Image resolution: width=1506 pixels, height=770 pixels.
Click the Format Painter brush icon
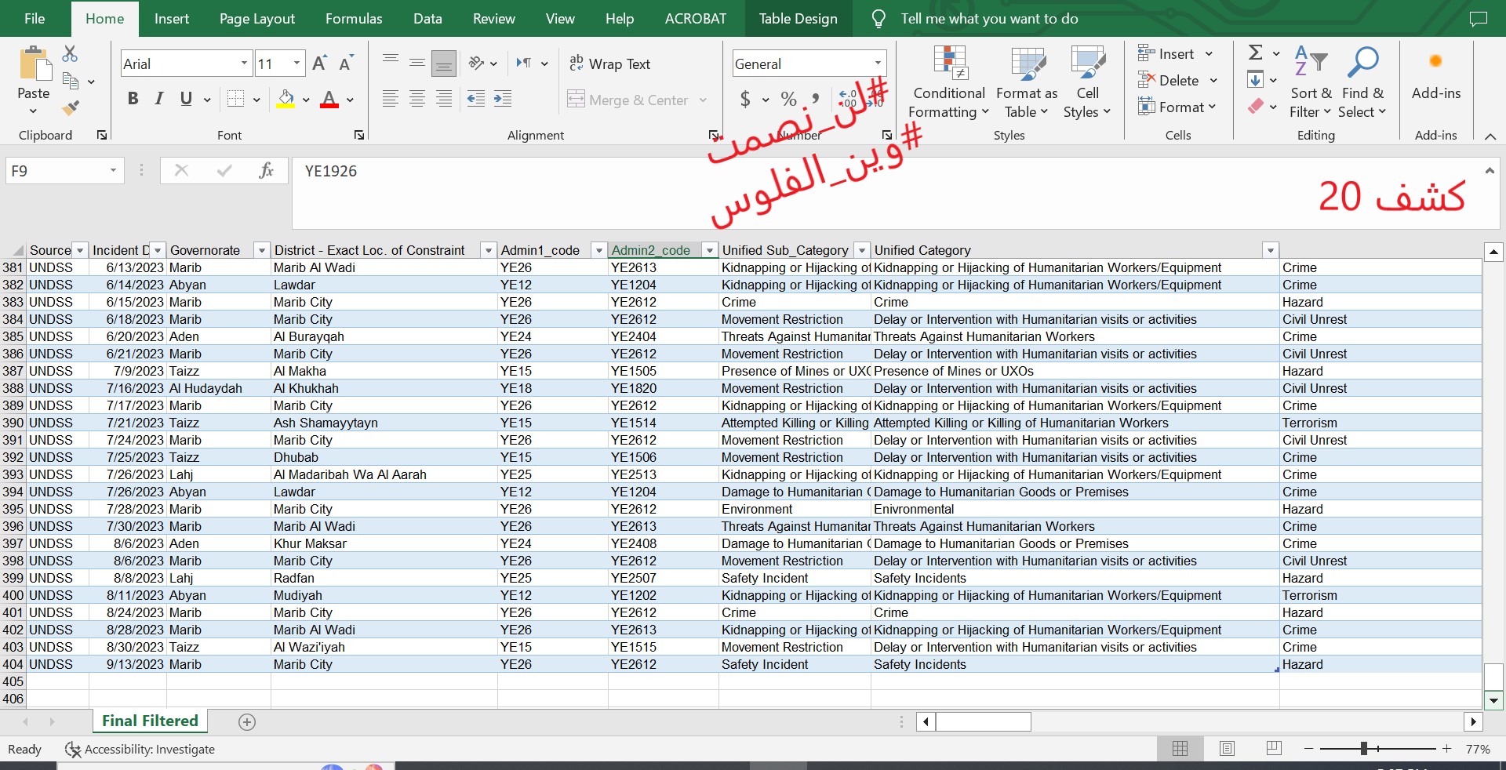[x=71, y=107]
